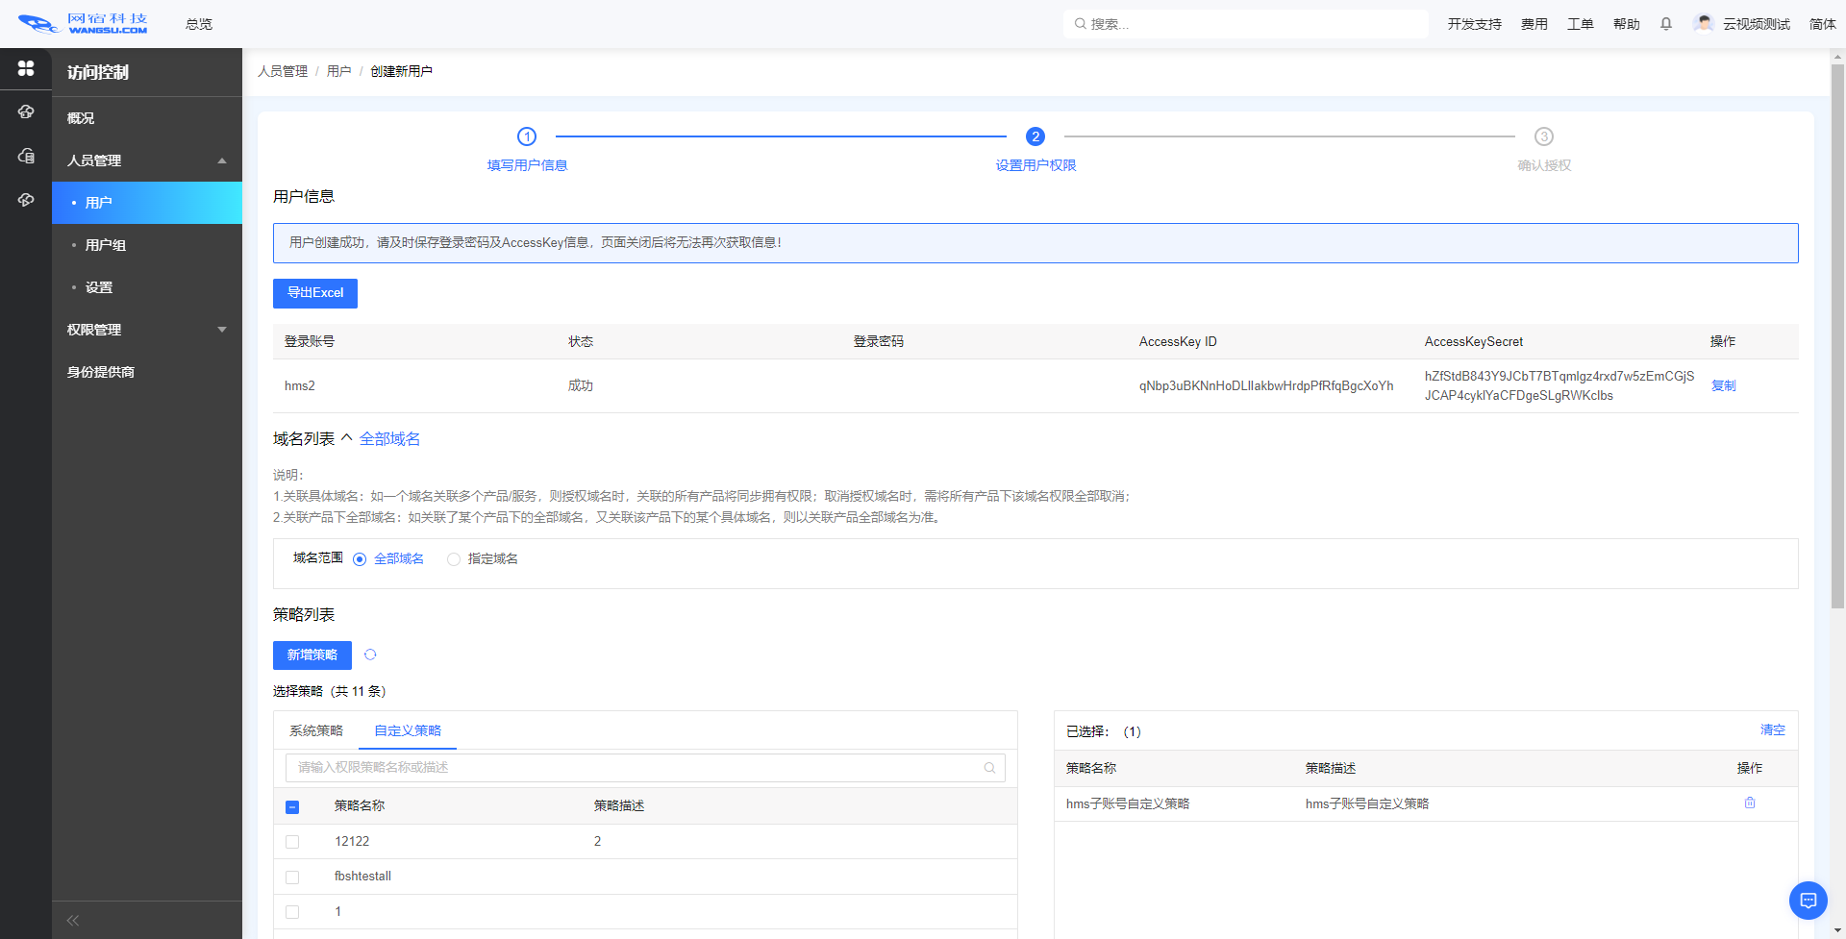Click the search magnifier icon in top bar

pyautogui.click(x=1081, y=24)
